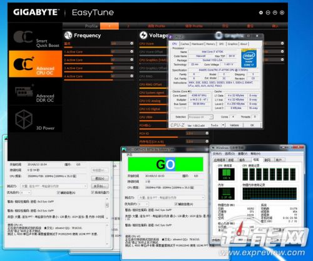The image size is (313, 261).
Task: Toggle the additional info checkbox in front ORTHOS
Action: [x=176, y=204]
